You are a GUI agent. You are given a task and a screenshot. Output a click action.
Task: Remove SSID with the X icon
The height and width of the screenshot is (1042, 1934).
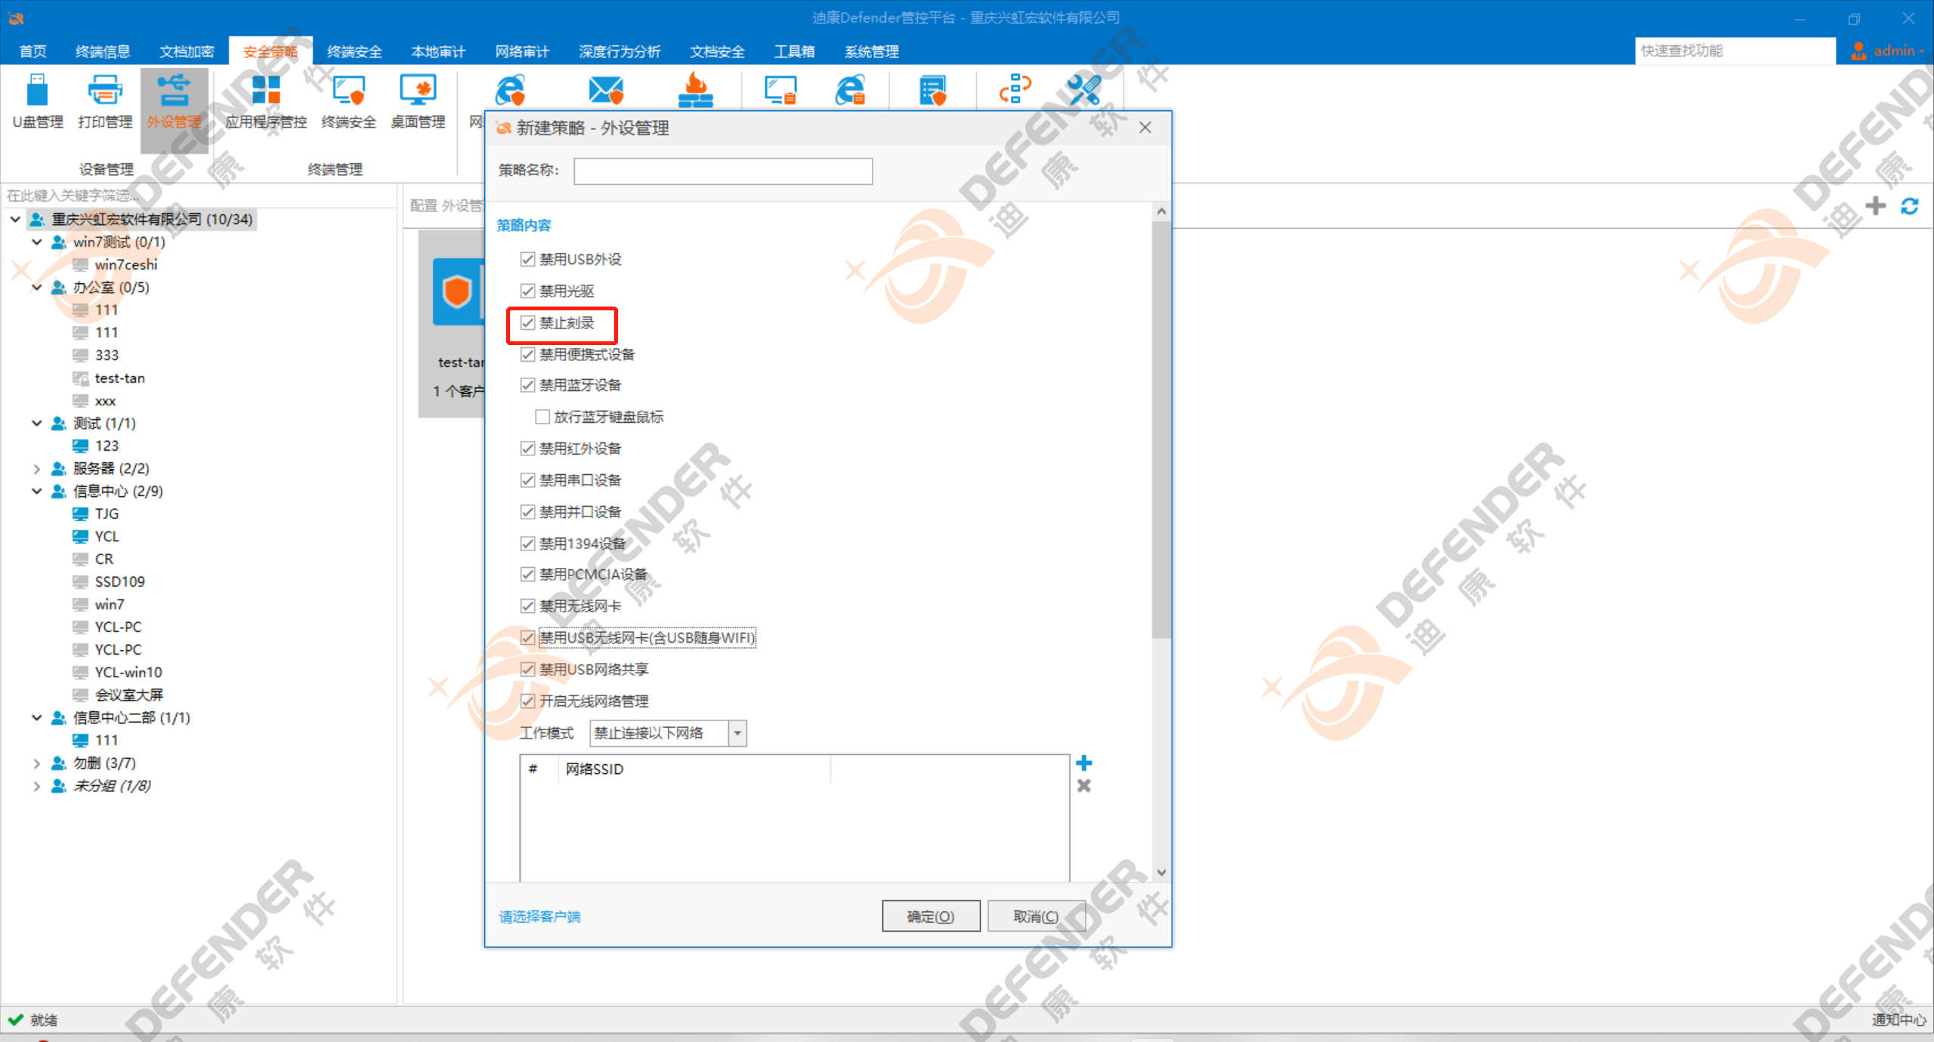pos(1084,786)
